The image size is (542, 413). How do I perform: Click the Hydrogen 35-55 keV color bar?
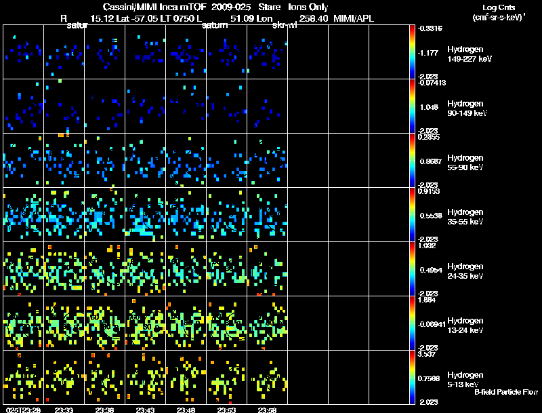pos(412,215)
